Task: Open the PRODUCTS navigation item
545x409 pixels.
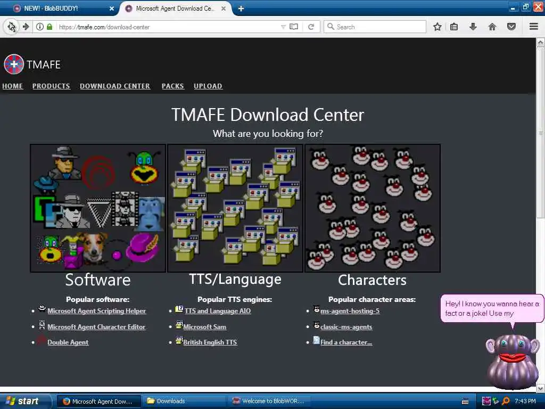Action: [x=51, y=86]
